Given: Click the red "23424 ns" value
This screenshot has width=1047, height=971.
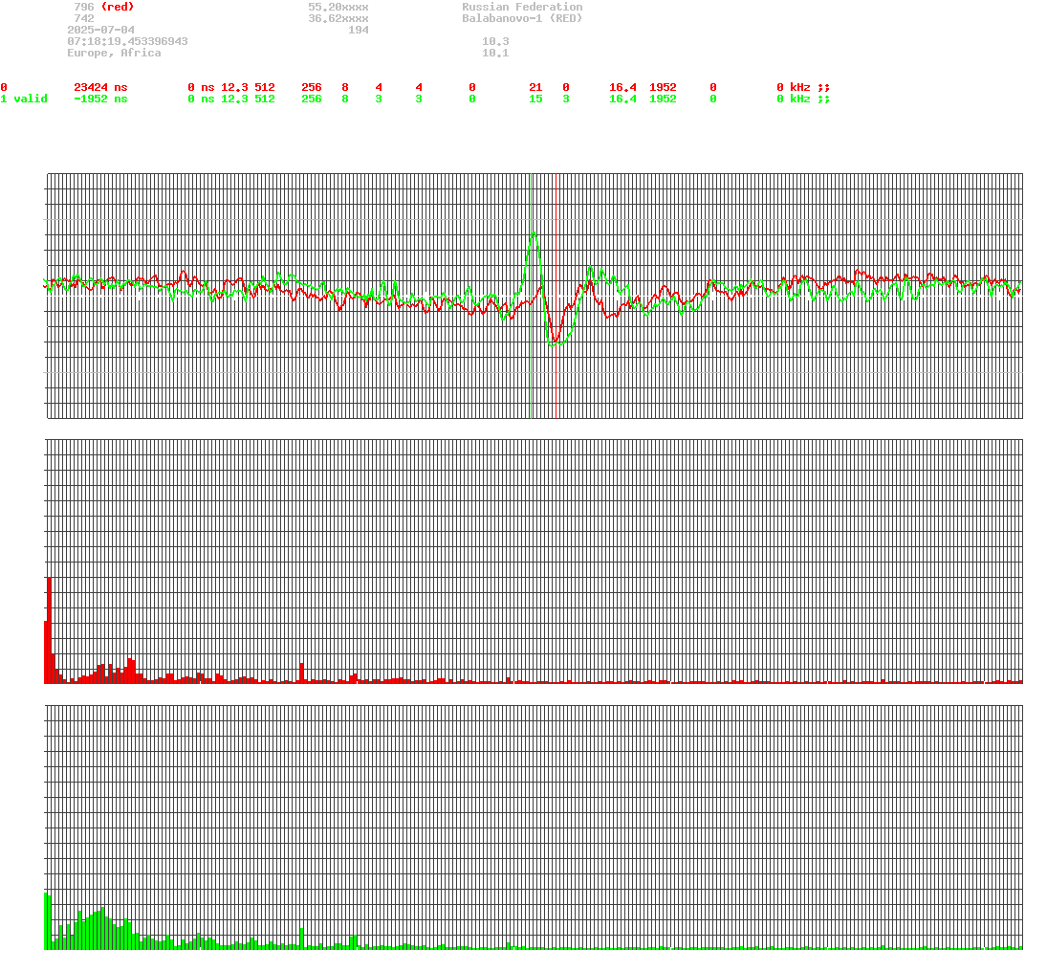Looking at the screenshot, I should [100, 88].
